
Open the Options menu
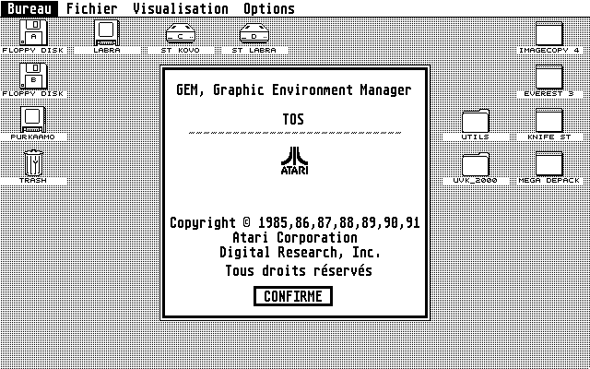[x=269, y=8]
